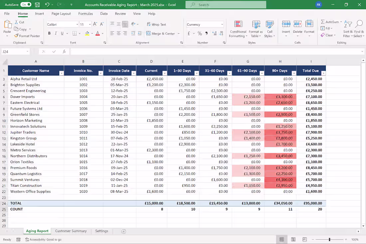Screen dimensions: 366x244
Task: Toggle Bold formatting
Action: point(49,33)
